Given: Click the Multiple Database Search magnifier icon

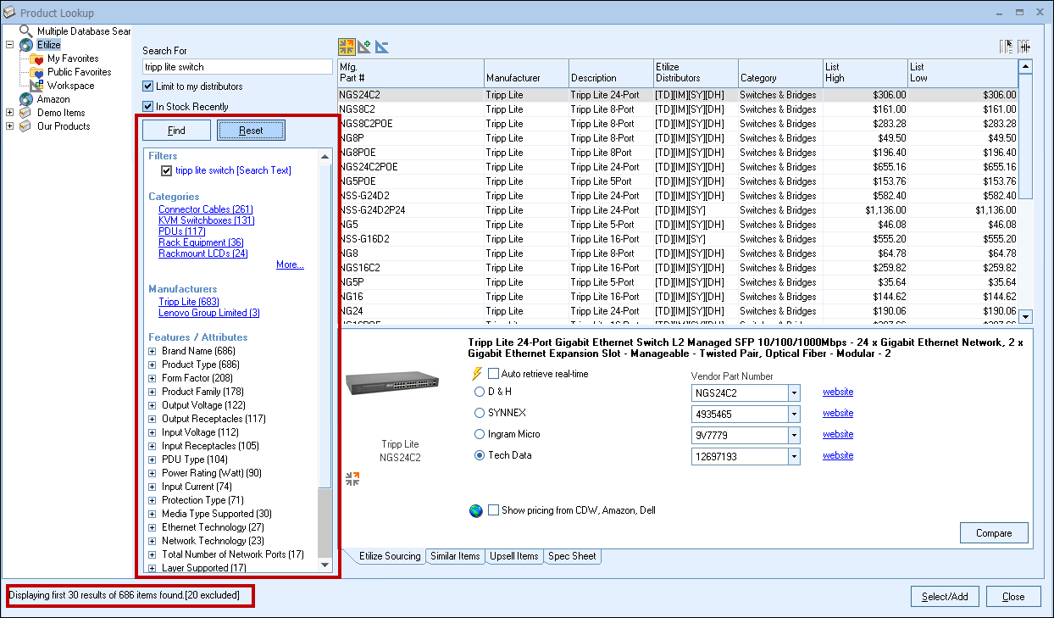Looking at the screenshot, I should (x=26, y=31).
